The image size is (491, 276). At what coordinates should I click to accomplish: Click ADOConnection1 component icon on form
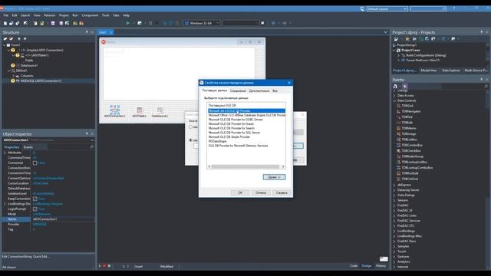[114, 110]
